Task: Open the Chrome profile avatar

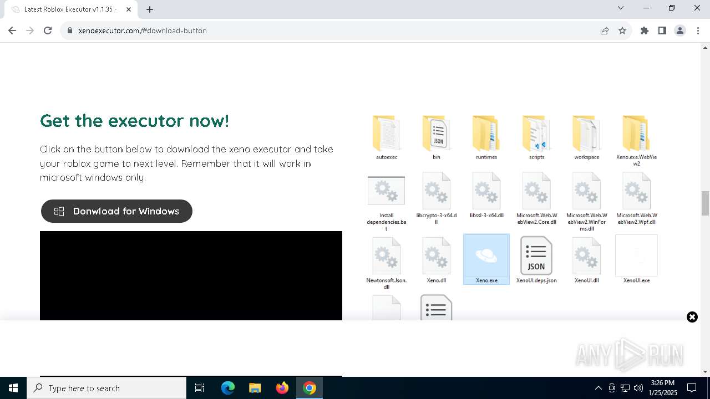Action: [x=680, y=30]
